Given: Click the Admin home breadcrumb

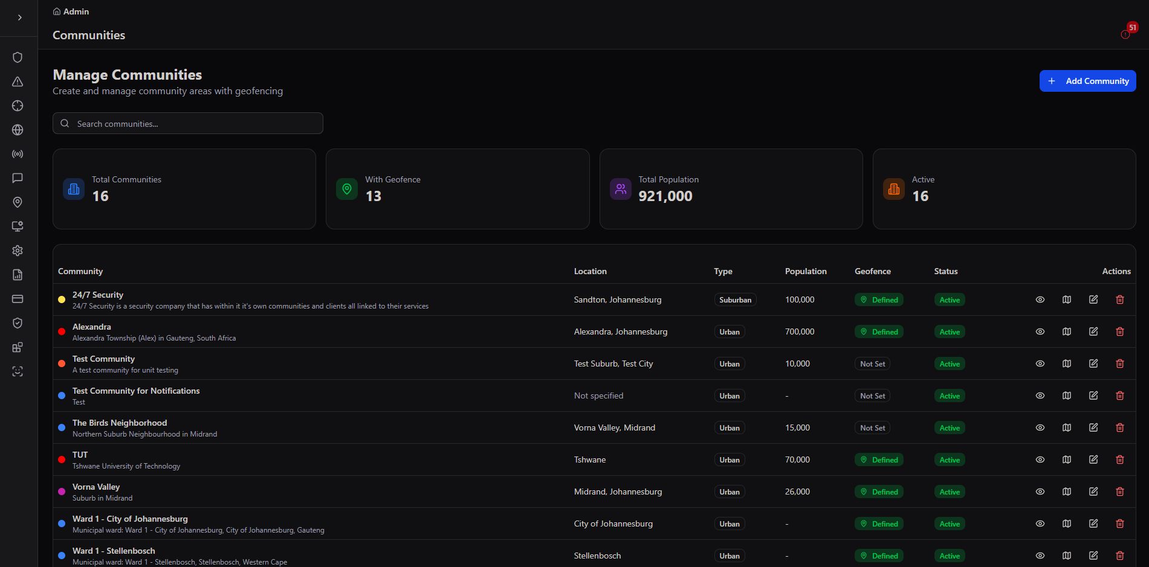Looking at the screenshot, I should 71,11.
